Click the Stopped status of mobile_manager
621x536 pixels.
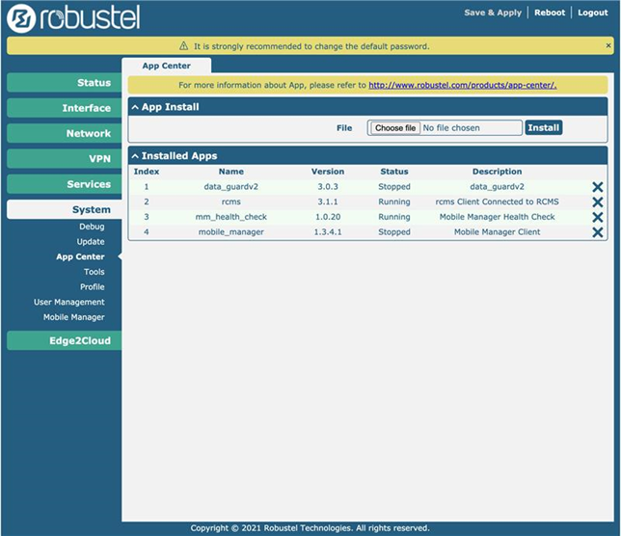(x=394, y=232)
